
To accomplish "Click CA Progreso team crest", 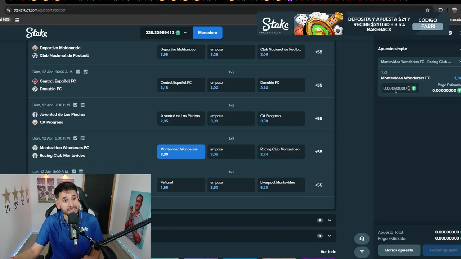I will coord(35,122).
